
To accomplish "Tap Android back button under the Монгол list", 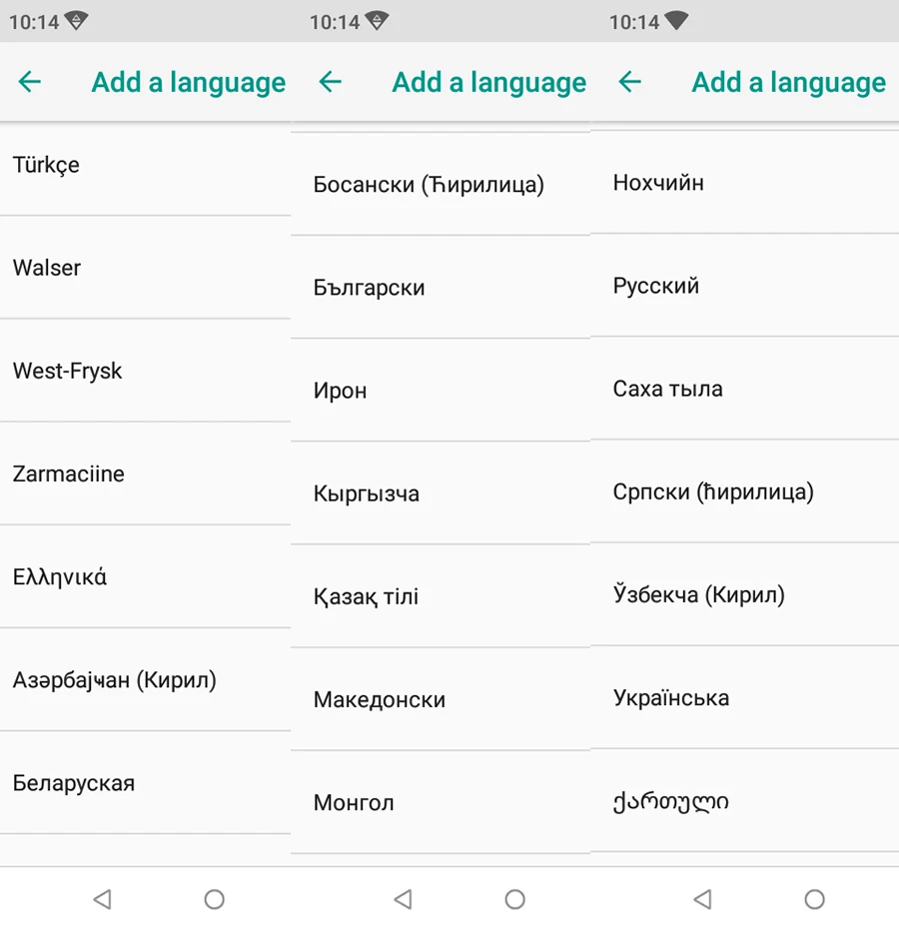I will [404, 898].
